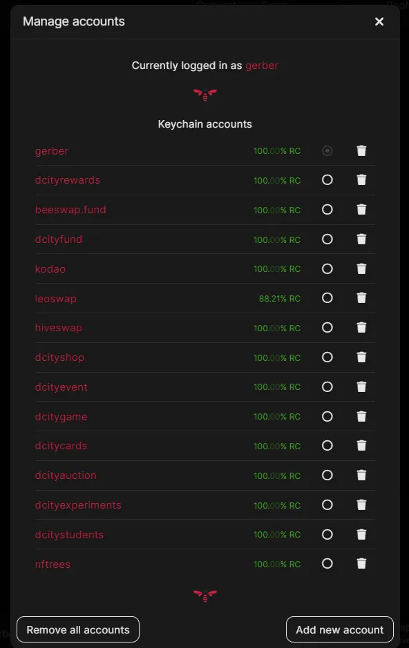This screenshot has height=648, width=409.
Task: Remove dcitygame using its trash icon
Action: (361, 416)
